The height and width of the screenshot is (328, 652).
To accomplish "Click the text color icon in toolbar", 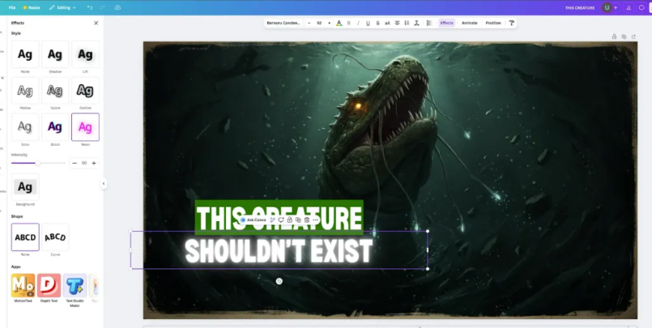I will [339, 23].
